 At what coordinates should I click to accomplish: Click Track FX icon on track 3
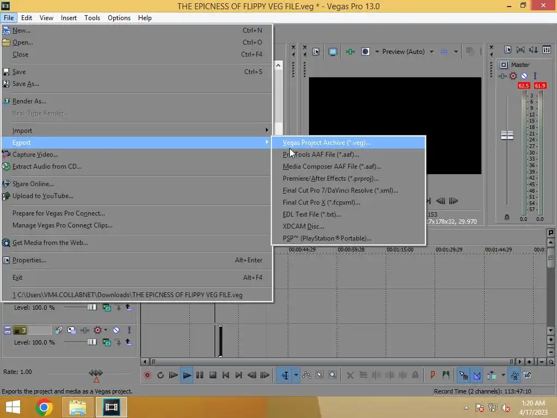pyautogui.click(x=84, y=330)
